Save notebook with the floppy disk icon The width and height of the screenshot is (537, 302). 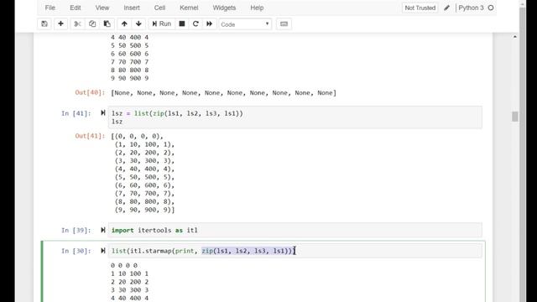(44, 24)
